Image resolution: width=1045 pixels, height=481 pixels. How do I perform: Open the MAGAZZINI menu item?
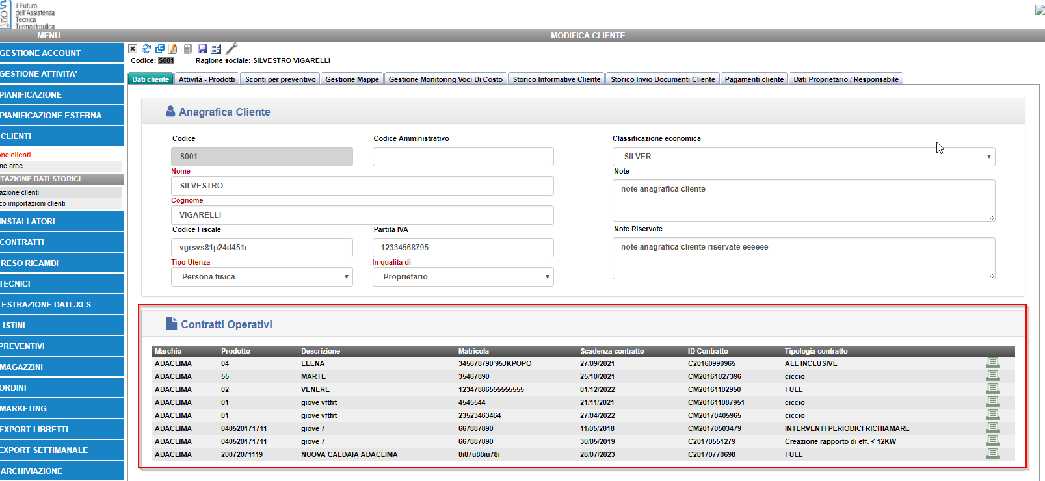point(62,367)
